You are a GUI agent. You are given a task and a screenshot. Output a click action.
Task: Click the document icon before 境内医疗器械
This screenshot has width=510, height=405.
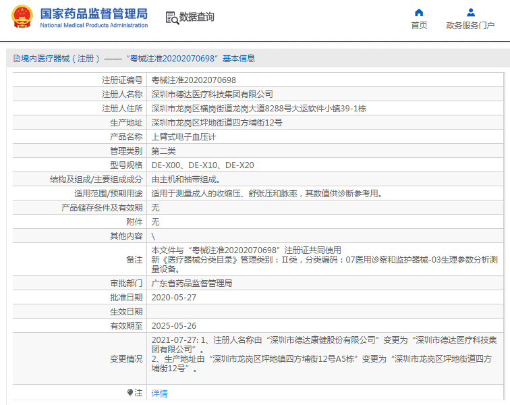(x=17, y=59)
